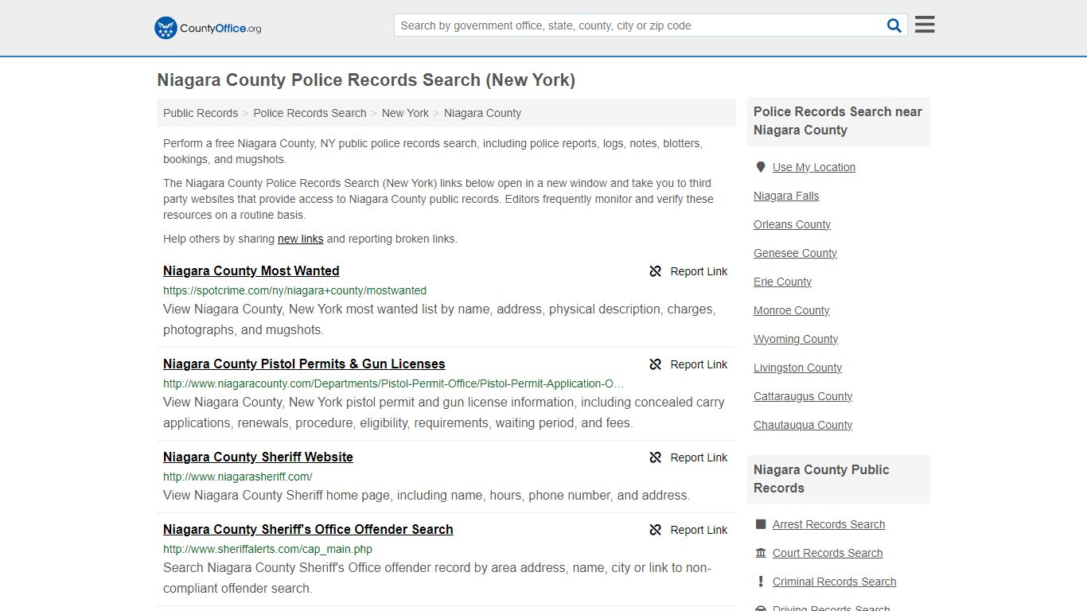Click the Arrest Records Search square icon
This screenshot has height=611, width=1087.
point(761,524)
